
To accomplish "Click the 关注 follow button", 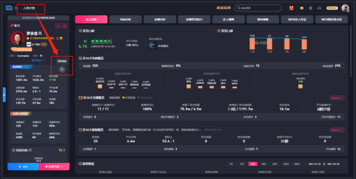I will coord(23,167).
